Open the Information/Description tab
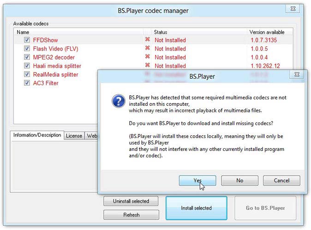 (37, 135)
